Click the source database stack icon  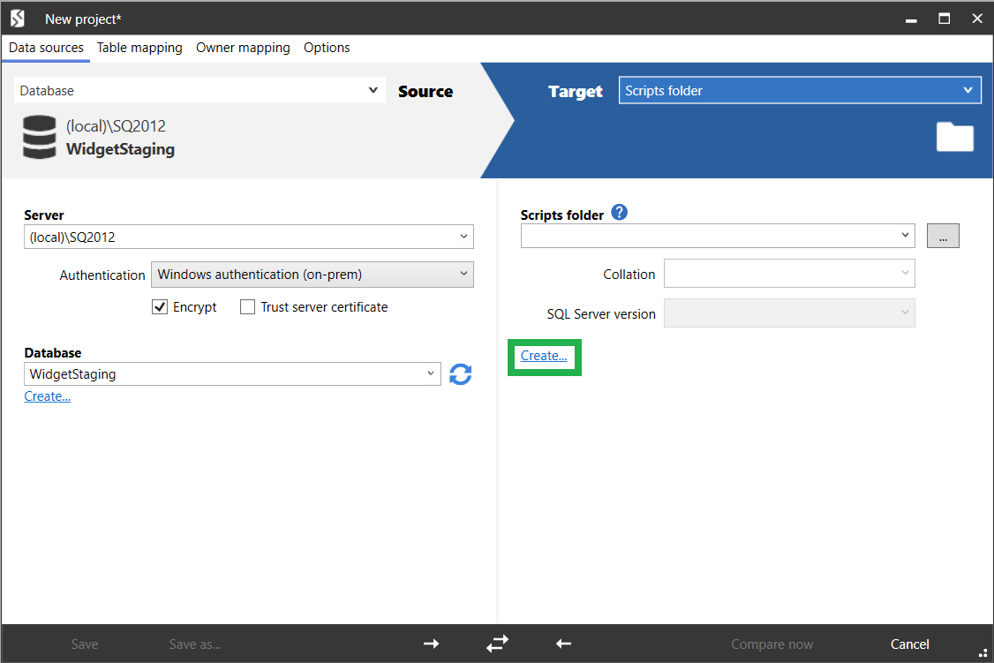(40, 137)
